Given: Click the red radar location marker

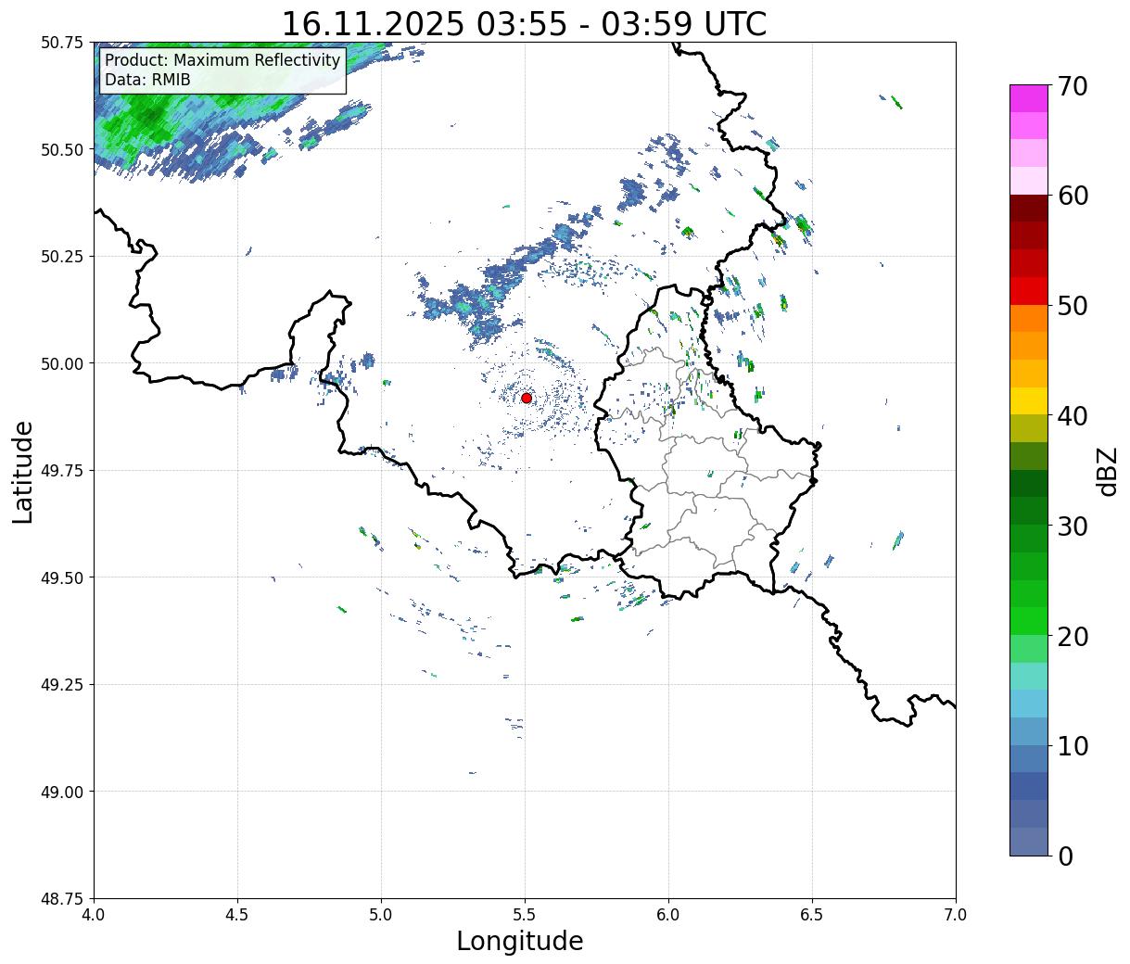Looking at the screenshot, I should pyautogui.click(x=526, y=398).
